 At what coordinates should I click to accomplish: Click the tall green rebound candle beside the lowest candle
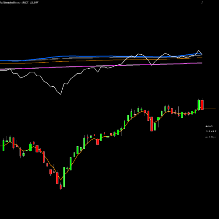coord(64,177)
